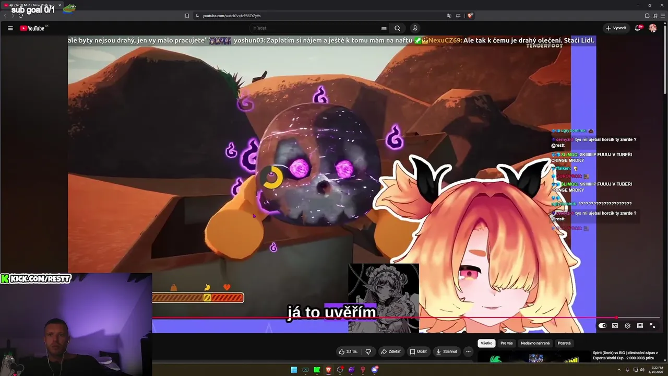Toggle the autoplay switch in player
Screen dimensions: 668x376
pos(602,326)
